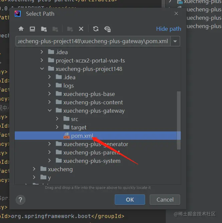Collapse xuecheng-plus-project148 folder

[42, 69]
